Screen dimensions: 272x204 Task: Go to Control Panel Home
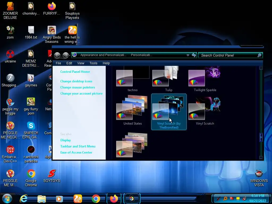tap(75, 72)
